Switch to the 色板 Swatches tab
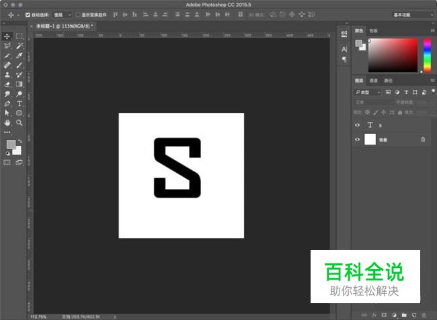Screen dimensions: 437x320 (x=373, y=31)
